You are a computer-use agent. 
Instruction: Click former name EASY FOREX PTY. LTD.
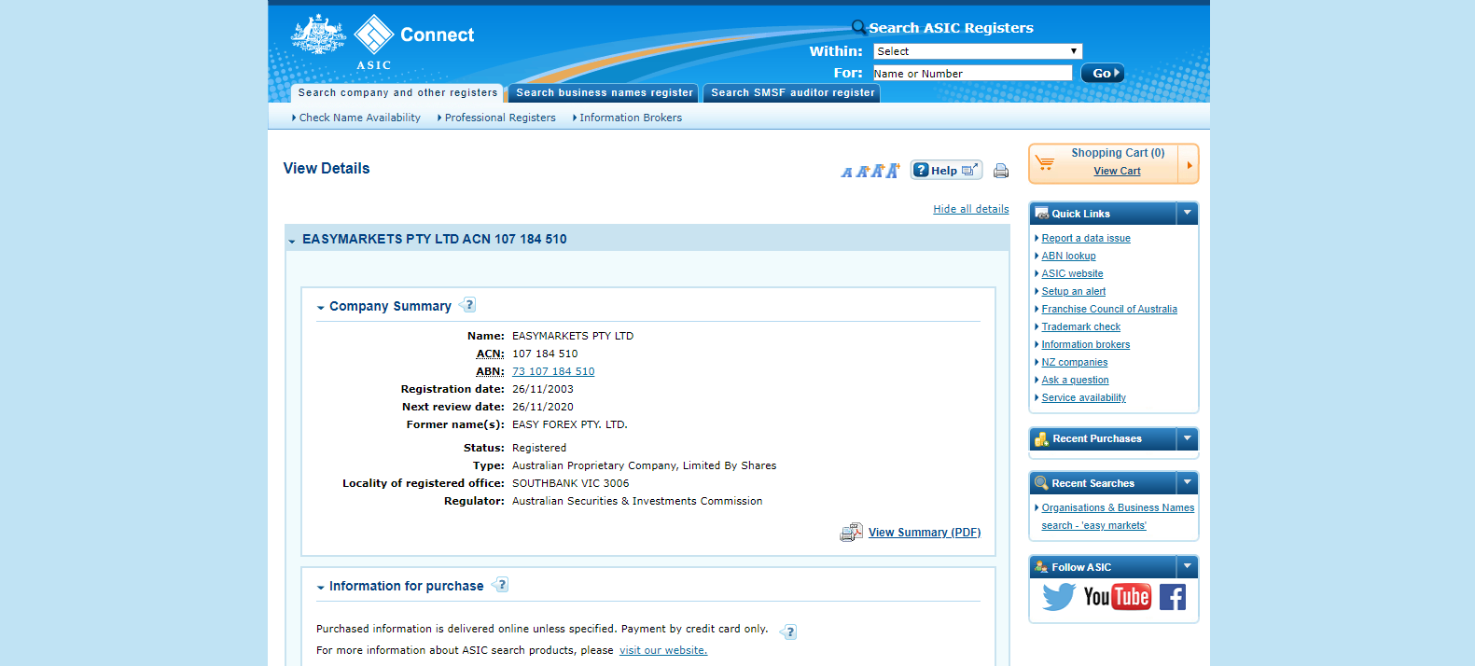coord(570,424)
